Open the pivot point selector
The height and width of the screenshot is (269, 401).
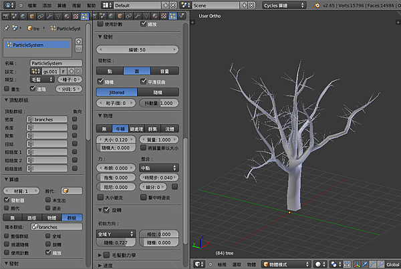[x=336, y=264]
